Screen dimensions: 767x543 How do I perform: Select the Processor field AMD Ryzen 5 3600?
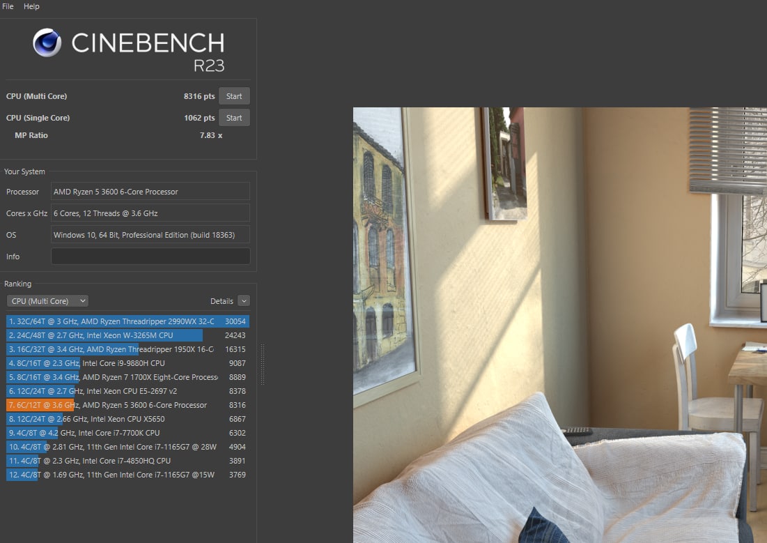(x=150, y=192)
